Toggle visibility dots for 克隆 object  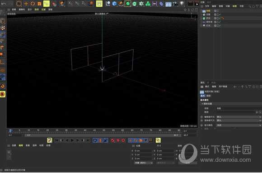coord(218,14)
